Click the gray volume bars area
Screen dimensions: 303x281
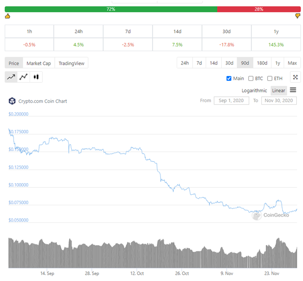152,253
